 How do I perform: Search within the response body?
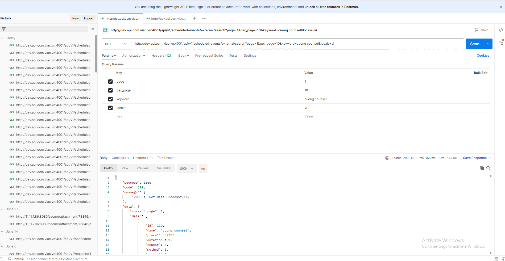coord(488,168)
